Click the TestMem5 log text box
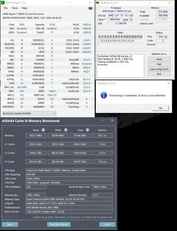This screenshot has height=231, width=177. (120, 66)
